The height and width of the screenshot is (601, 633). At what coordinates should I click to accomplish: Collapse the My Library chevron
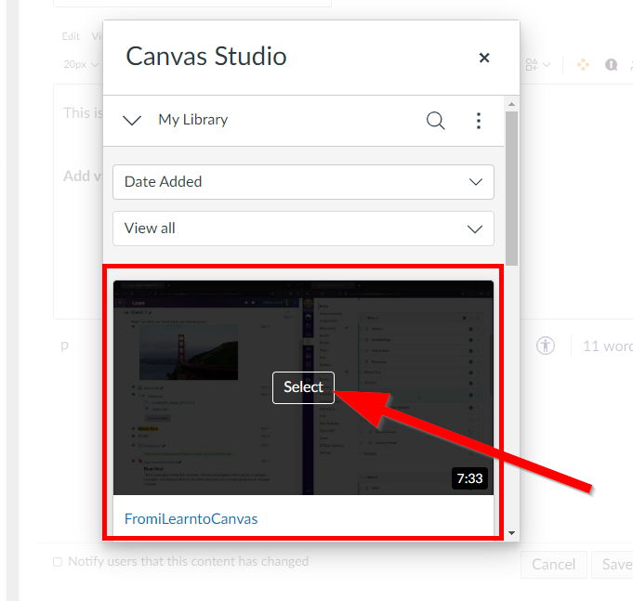pos(132,120)
